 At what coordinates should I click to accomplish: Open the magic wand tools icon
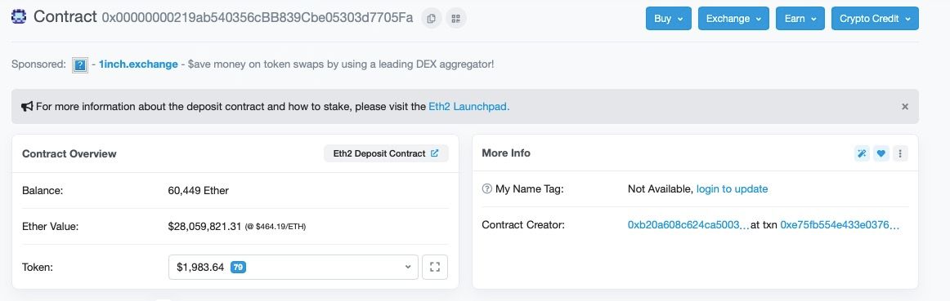tap(862, 153)
